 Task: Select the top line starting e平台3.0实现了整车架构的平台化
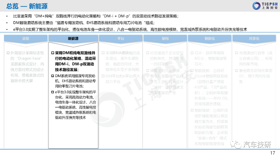coord(130,29)
